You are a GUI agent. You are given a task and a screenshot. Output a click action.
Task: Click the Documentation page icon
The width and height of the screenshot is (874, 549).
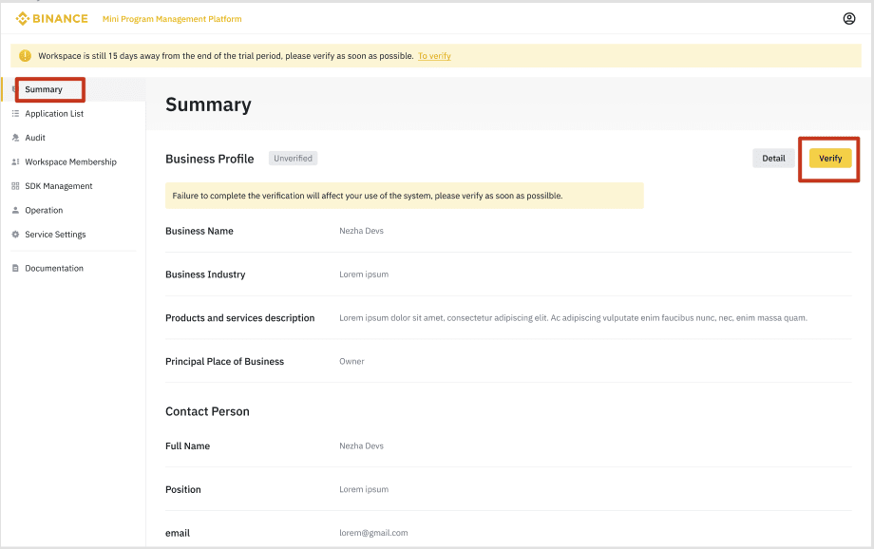[x=15, y=268]
